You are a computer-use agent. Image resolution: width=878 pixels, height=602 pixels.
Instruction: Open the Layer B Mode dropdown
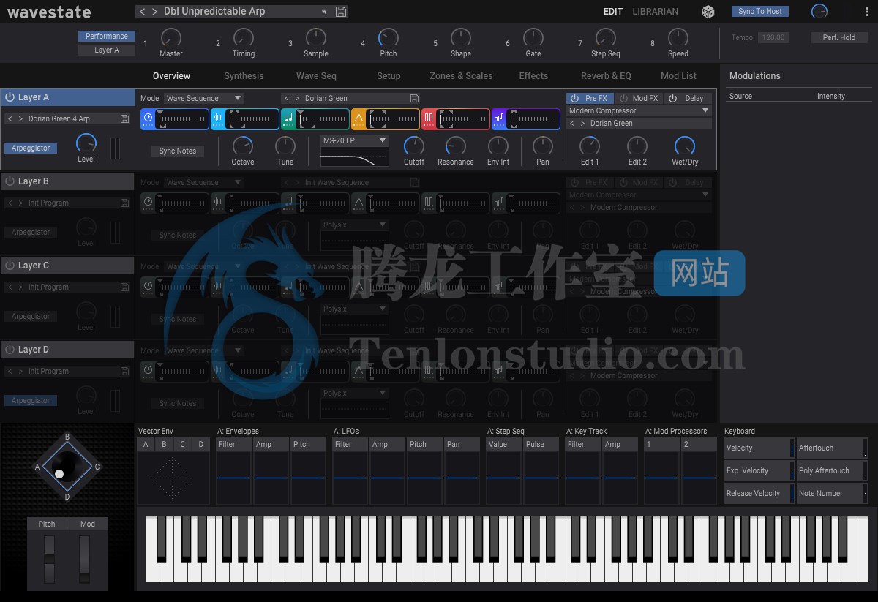[203, 182]
